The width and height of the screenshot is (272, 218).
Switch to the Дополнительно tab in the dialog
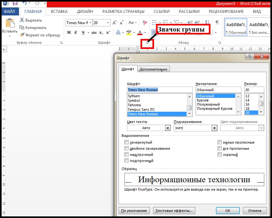point(153,69)
